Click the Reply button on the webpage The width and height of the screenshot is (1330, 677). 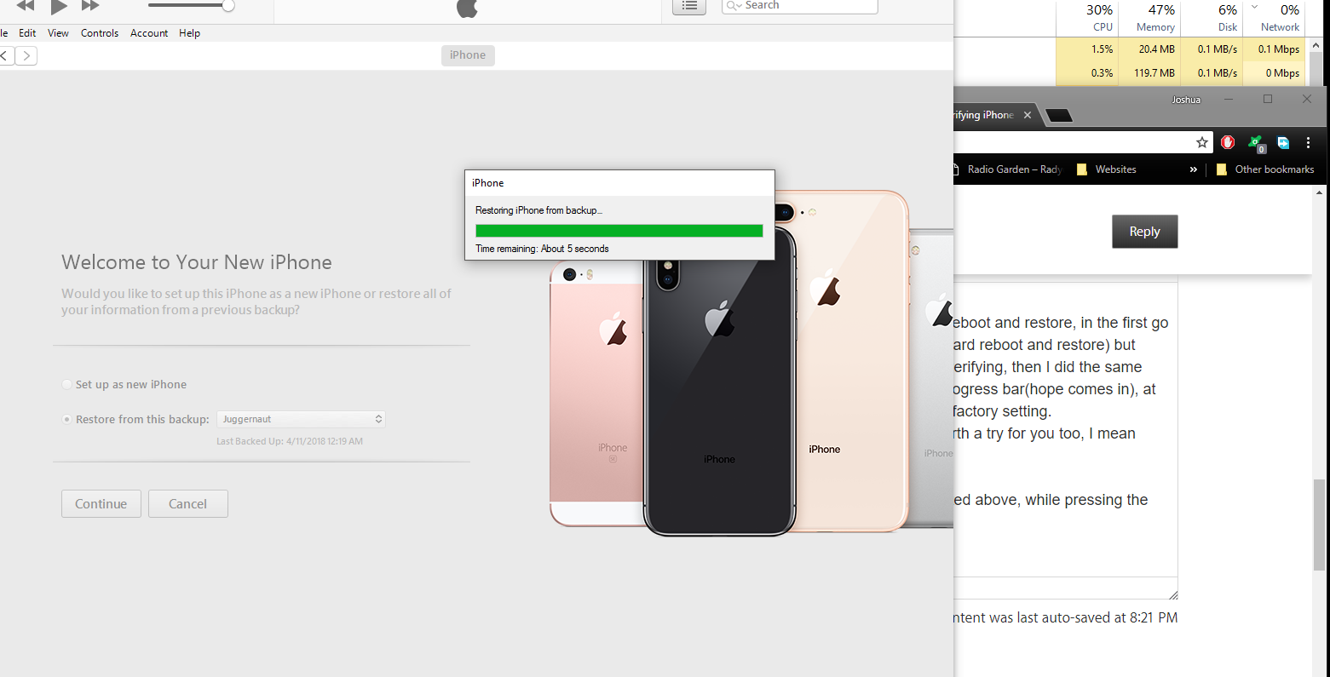(1144, 232)
